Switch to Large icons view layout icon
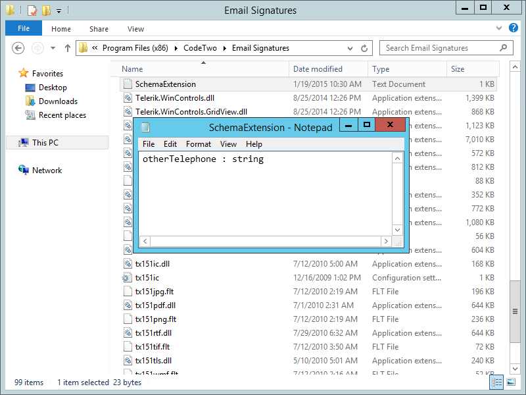526x395 pixels. [511, 382]
